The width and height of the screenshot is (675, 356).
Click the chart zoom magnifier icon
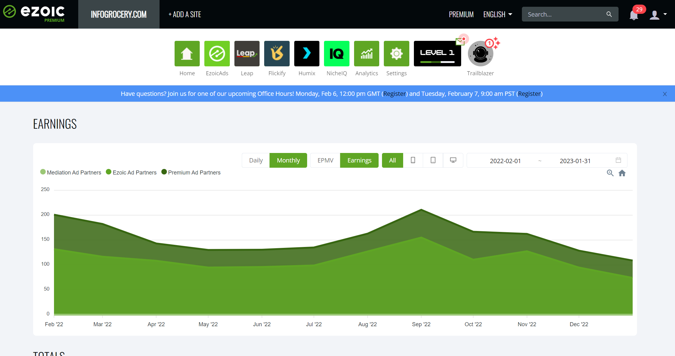tap(610, 173)
